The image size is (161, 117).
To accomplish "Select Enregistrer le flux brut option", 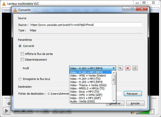I will 20,79.
